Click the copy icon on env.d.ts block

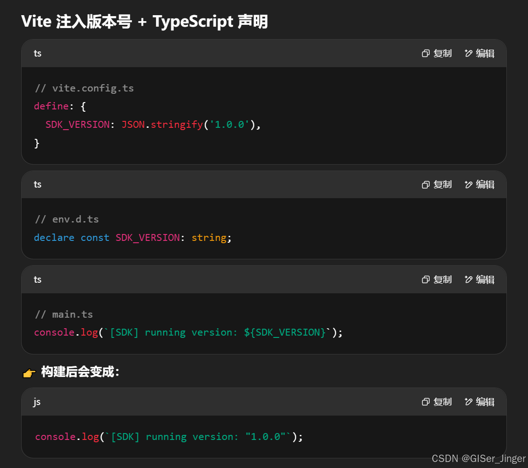pos(425,184)
